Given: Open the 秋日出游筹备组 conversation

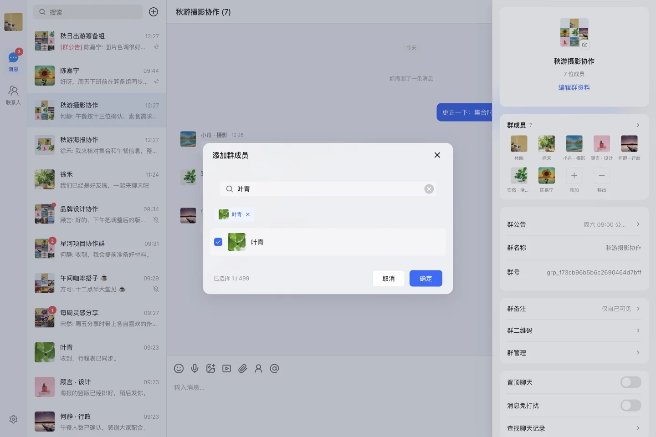Looking at the screenshot, I should point(97,41).
